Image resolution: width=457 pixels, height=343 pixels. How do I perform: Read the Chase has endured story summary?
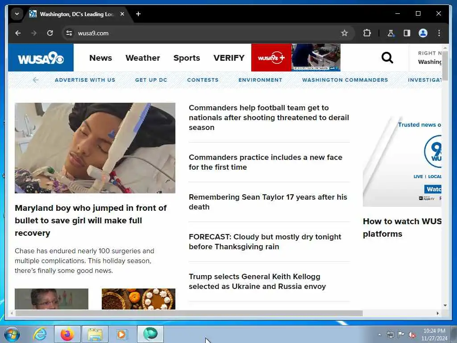pyautogui.click(x=84, y=261)
